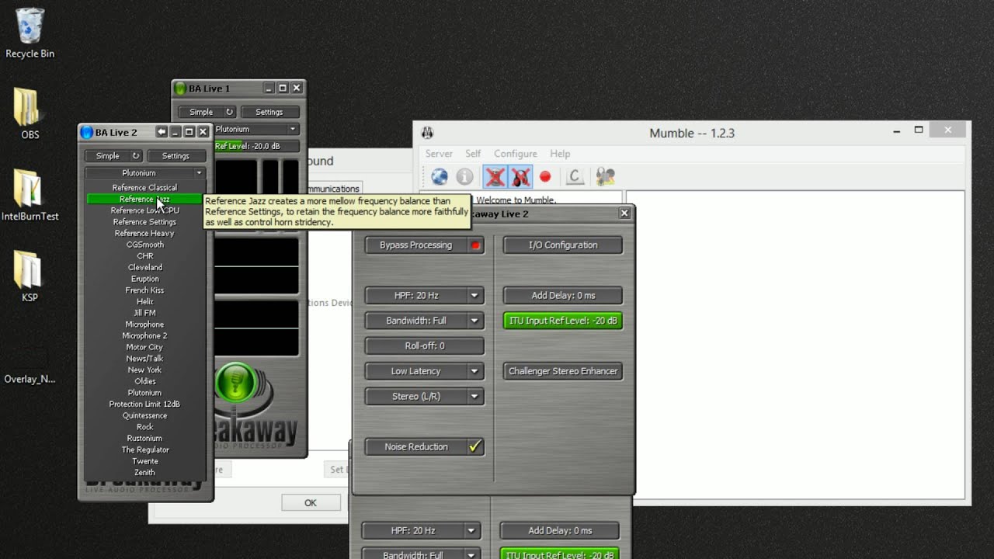Expand Plutonium preset dropdown in BA Live 1
Screen dimensions: 994x559
coord(255,129)
